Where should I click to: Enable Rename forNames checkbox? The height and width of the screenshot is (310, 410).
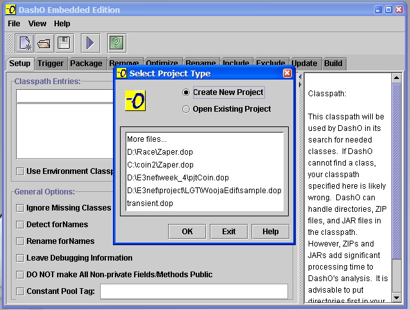[x=20, y=241]
